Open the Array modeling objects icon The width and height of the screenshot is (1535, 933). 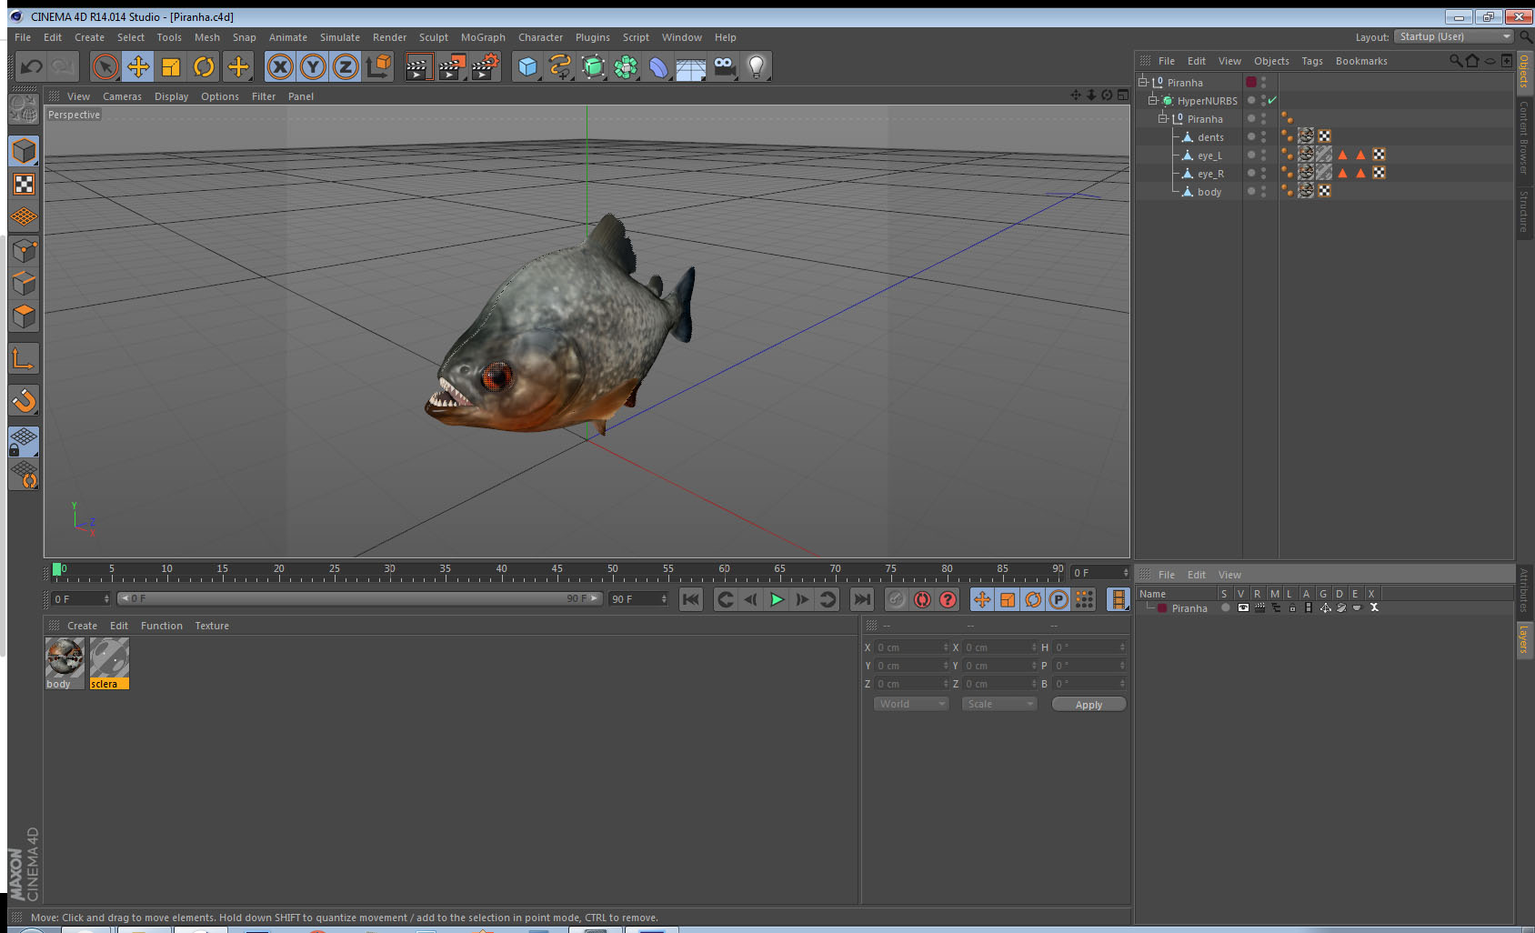click(626, 66)
